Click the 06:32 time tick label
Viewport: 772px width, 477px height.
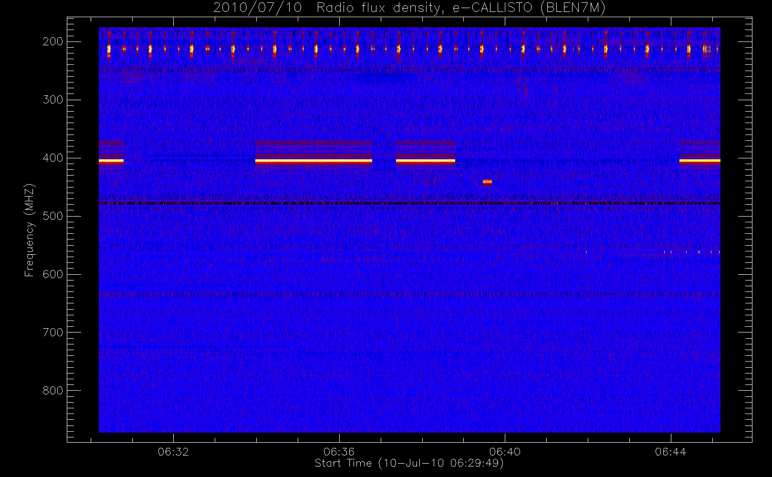pyautogui.click(x=173, y=452)
